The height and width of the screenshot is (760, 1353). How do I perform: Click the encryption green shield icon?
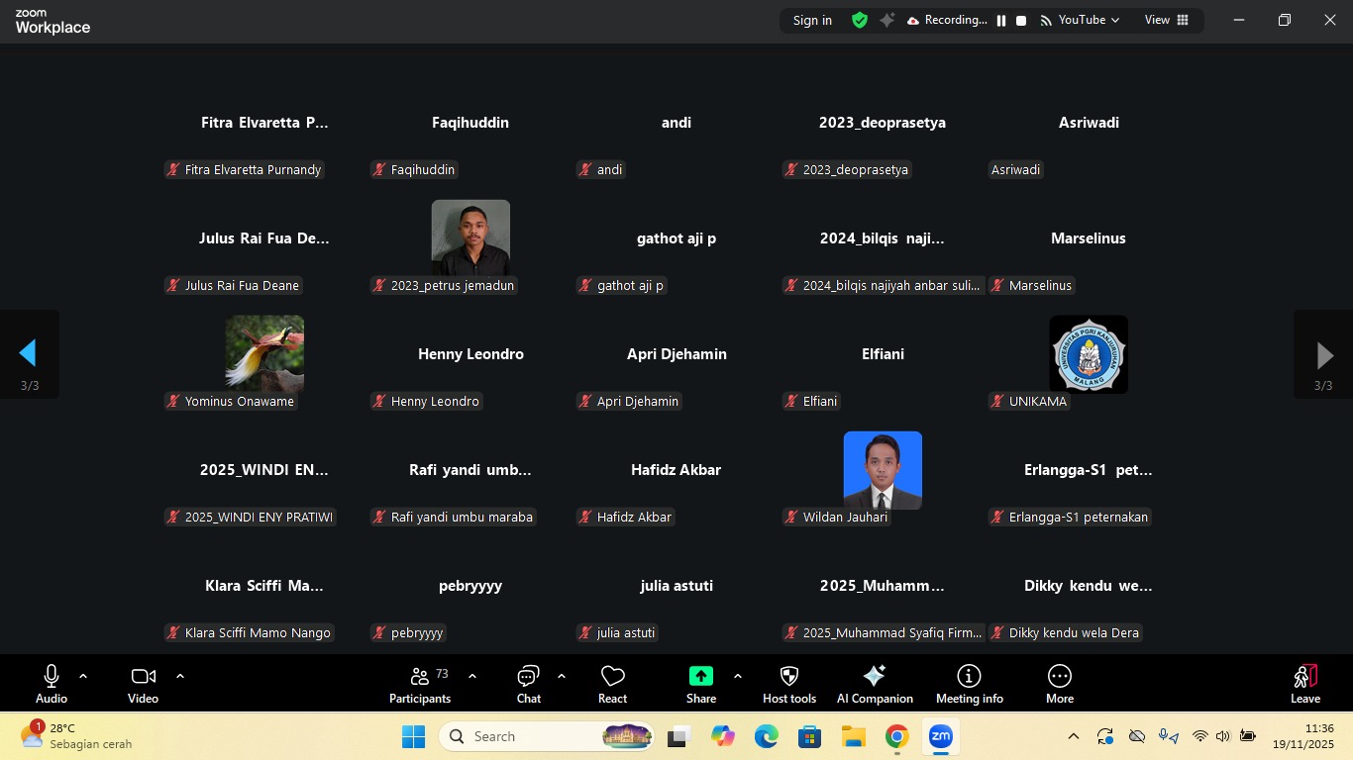[860, 20]
